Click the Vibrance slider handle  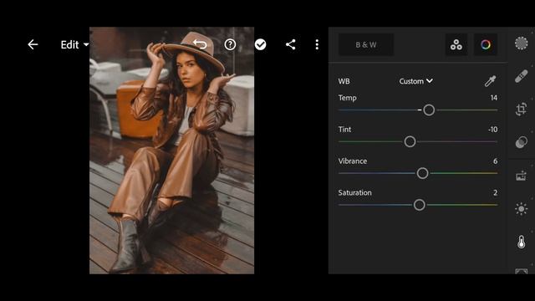point(422,173)
